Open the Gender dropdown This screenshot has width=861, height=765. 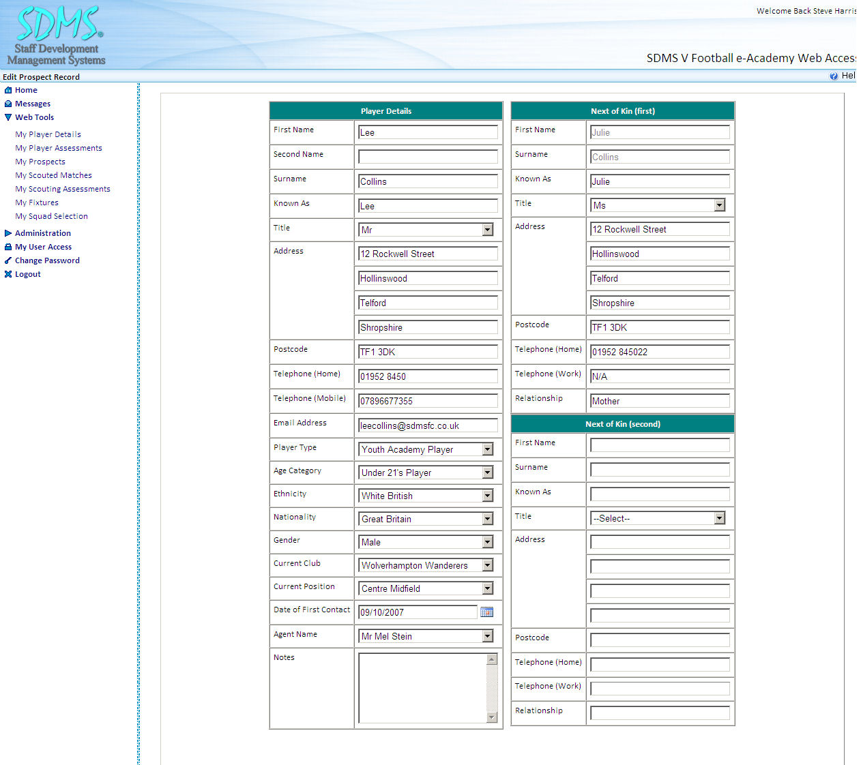coord(426,542)
